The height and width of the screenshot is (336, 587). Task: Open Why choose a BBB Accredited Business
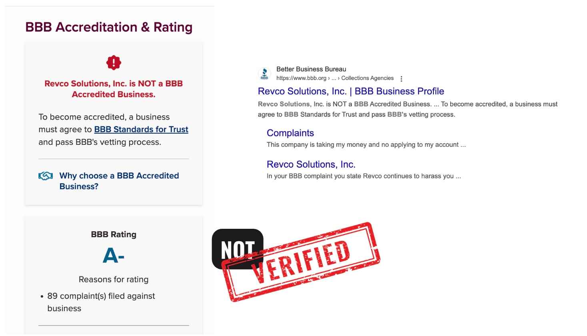(x=119, y=181)
